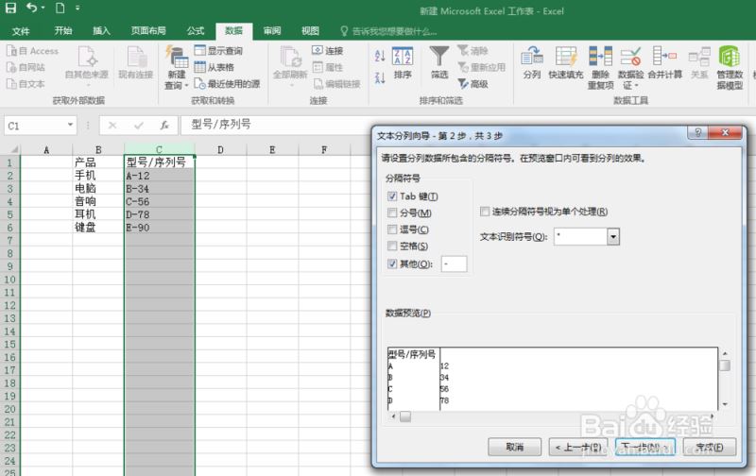Open the Undo history dropdown arrow
This screenshot has height=476, width=756.
click(x=43, y=8)
